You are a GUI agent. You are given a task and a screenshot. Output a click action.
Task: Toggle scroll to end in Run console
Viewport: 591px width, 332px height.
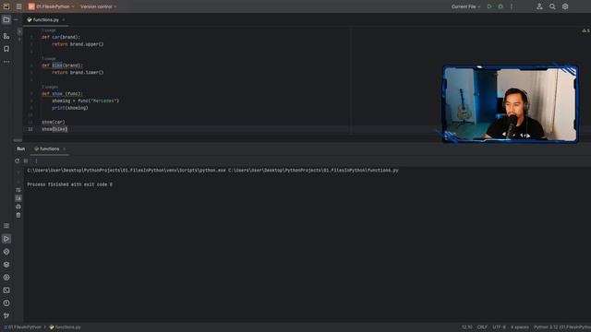(x=18, y=198)
